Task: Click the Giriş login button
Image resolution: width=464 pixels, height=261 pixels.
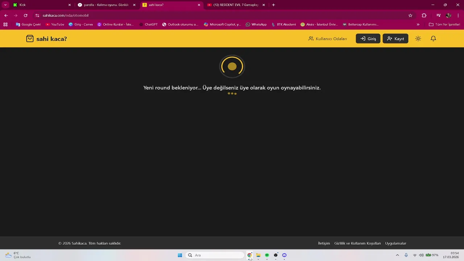Action: point(368,39)
